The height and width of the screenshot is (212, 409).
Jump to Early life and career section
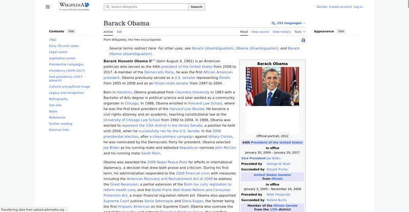(64, 46)
